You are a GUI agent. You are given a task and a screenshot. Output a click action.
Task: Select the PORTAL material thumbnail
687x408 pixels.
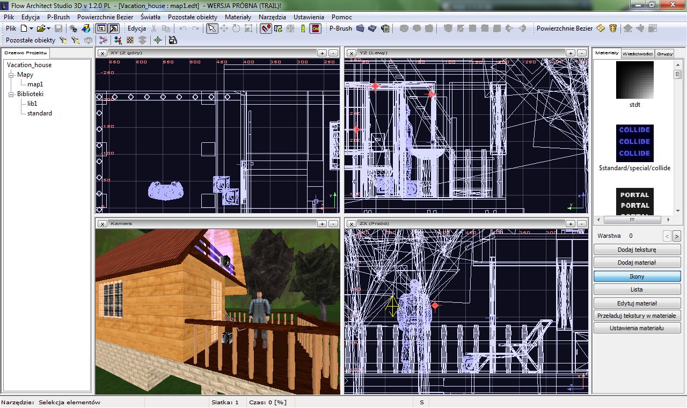pyautogui.click(x=635, y=202)
